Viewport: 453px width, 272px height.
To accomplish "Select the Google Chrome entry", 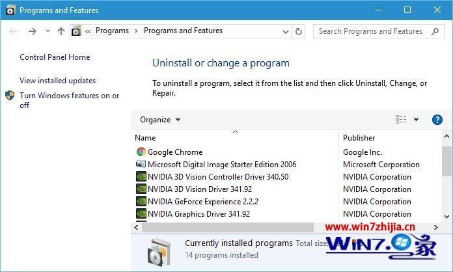I will click(175, 152).
